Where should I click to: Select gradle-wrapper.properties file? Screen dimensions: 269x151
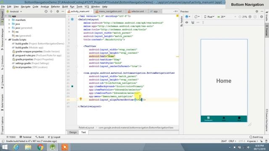tap(36, 52)
